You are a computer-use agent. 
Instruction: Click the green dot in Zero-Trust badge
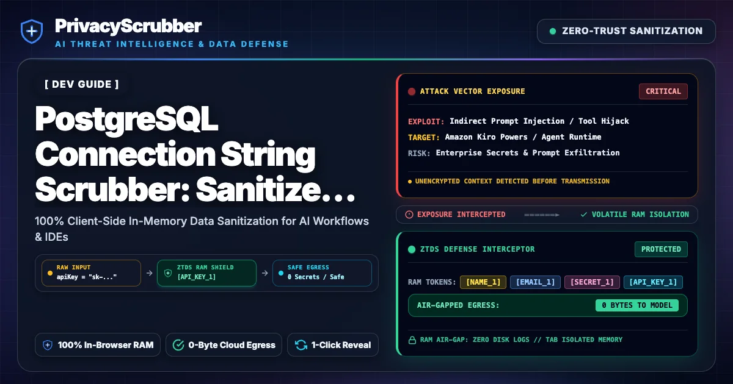tap(553, 31)
